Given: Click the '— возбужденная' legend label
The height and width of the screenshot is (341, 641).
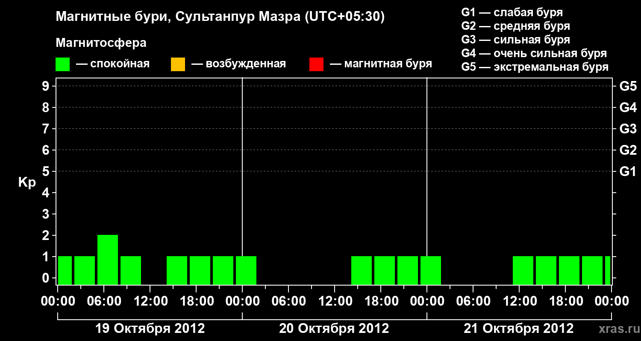Looking at the screenshot, I should [x=238, y=64].
